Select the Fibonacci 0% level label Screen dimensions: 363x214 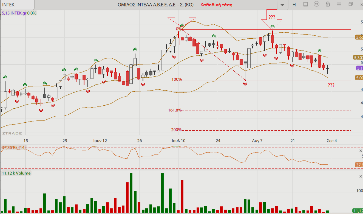coord(179,29)
